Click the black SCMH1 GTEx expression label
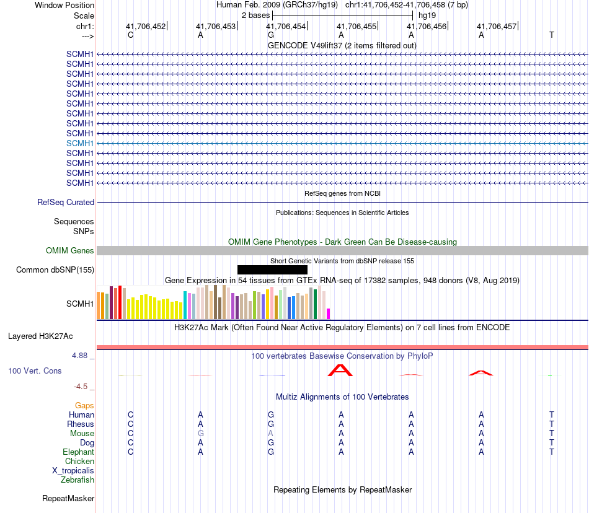The height and width of the screenshot is (513, 589). tap(79, 304)
